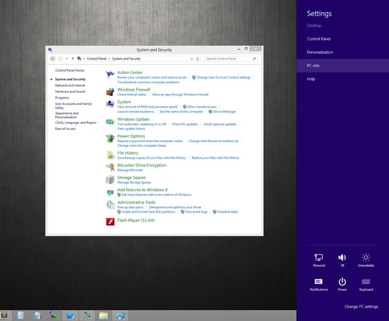This screenshot has width=389, height=321.
Task: Click the Up arrow in navigation bar
Action: click(73, 58)
